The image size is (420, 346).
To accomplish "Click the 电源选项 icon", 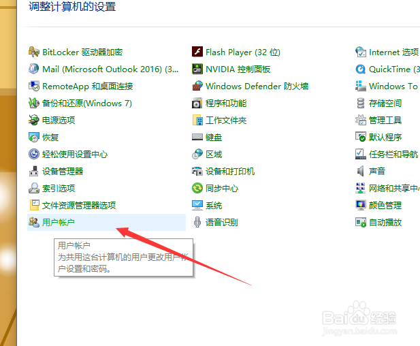I will pyautogui.click(x=34, y=120).
